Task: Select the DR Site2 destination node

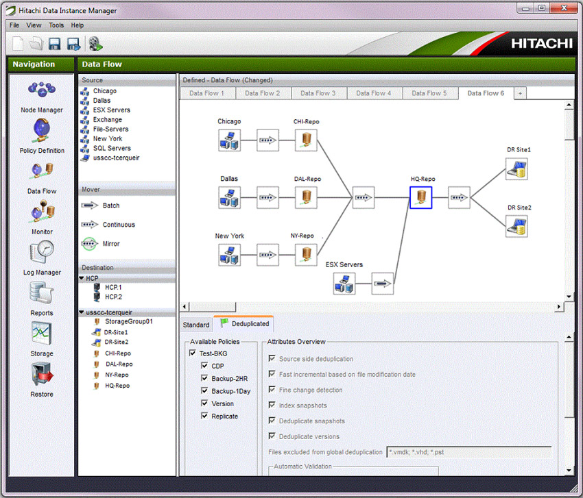Action: [516, 226]
